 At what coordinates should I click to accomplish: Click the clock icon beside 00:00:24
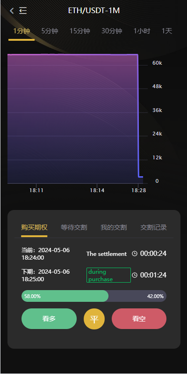pyautogui.click(x=135, y=254)
